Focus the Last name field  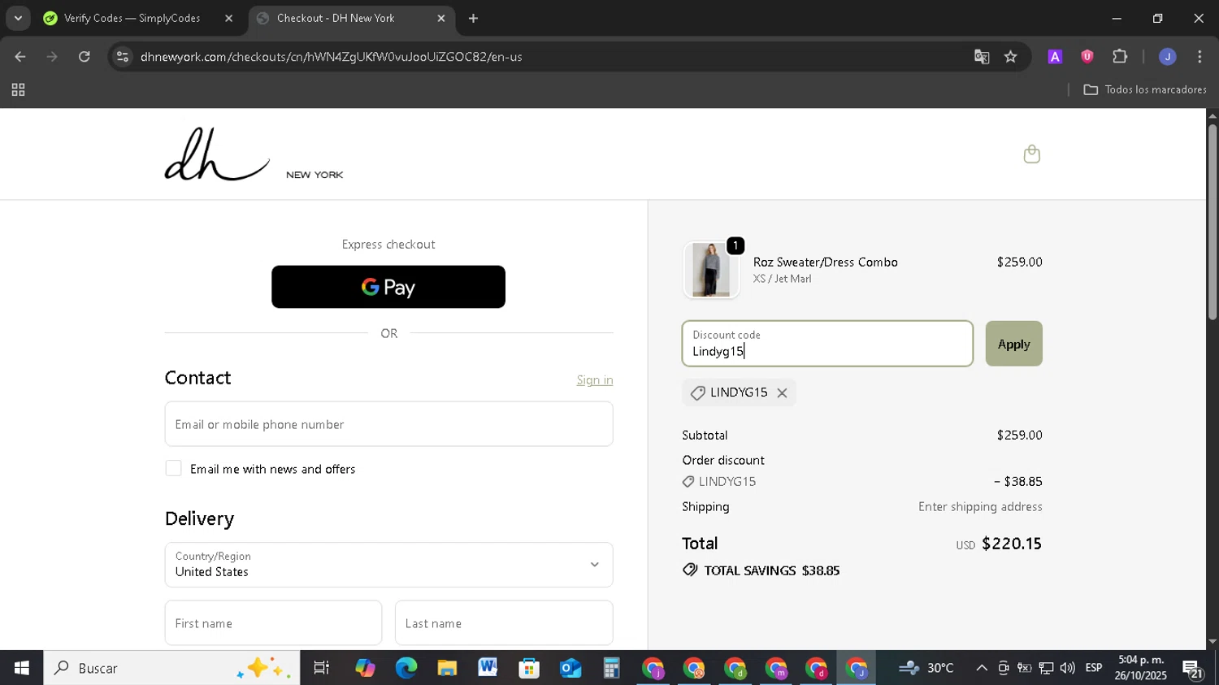[x=504, y=623]
